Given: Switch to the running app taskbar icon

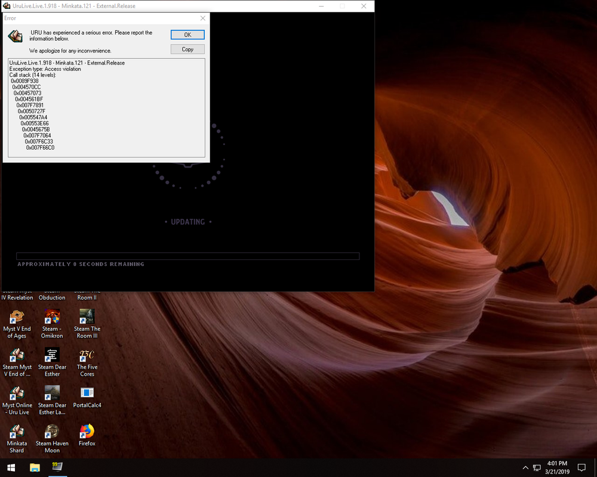Looking at the screenshot, I should (x=57, y=467).
